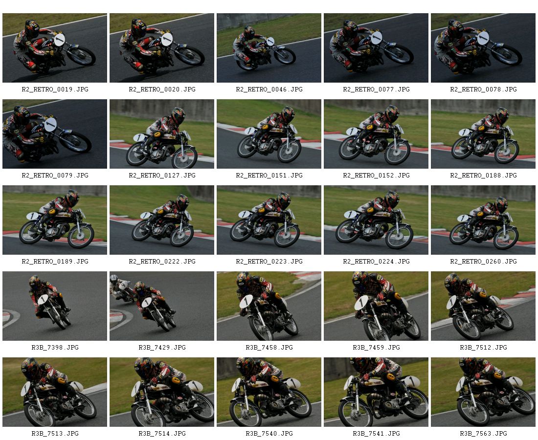
Task: View thumbnail R3B_7458.JPG
Action: 269,306
